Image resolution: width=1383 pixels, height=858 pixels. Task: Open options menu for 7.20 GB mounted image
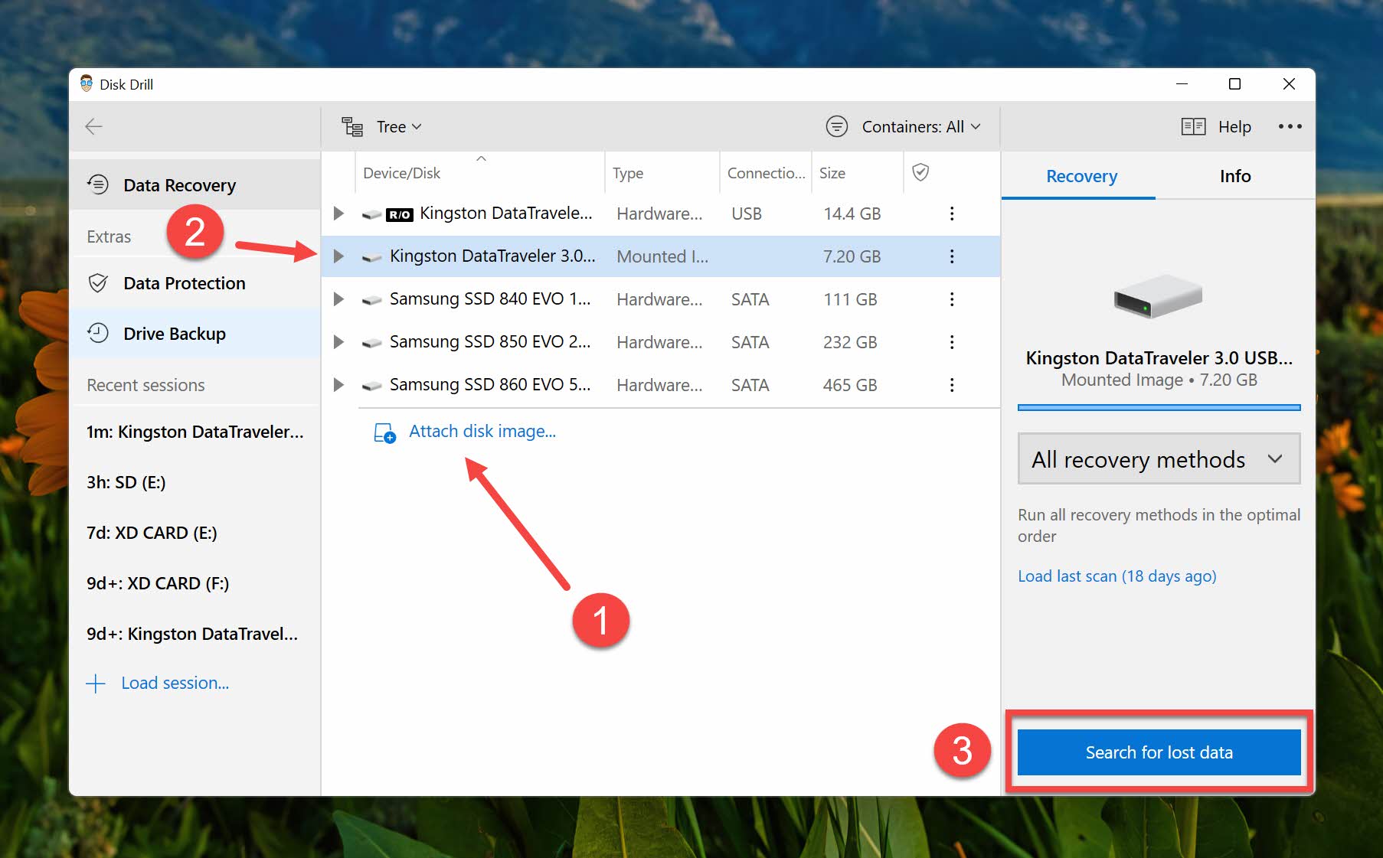pos(952,256)
